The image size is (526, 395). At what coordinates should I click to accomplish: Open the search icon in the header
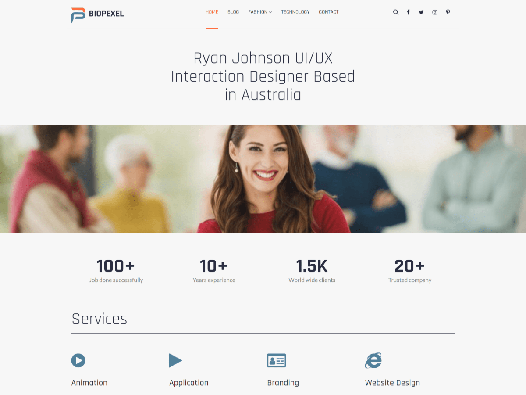396,12
